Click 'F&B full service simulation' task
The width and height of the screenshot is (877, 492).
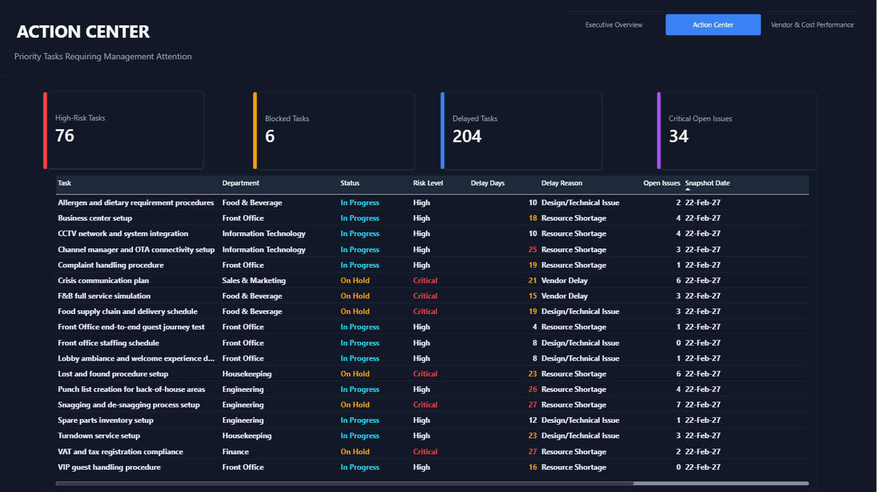click(104, 296)
